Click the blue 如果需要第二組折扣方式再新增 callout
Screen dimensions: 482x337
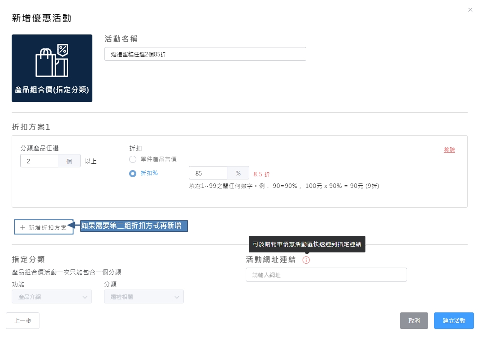(134, 226)
